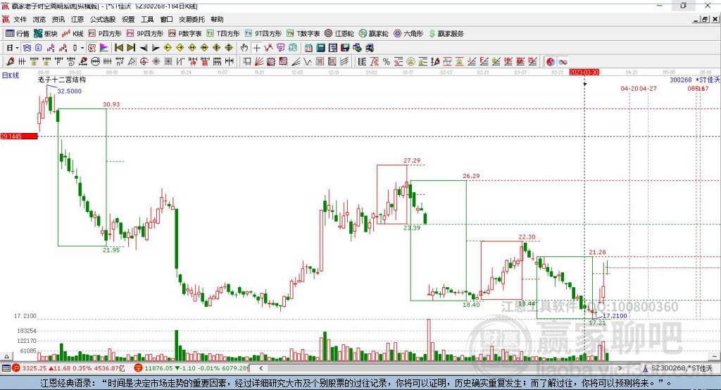Image resolution: width=721 pixels, height=390 pixels.
Task: Click the brain-shaped icon
Action: pyautogui.click(x=292, y=47)
